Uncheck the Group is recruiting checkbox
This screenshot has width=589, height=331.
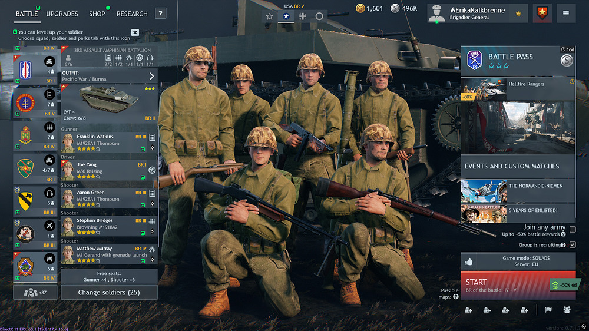[573, 245]
